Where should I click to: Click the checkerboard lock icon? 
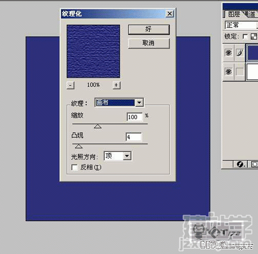point(254,37)
